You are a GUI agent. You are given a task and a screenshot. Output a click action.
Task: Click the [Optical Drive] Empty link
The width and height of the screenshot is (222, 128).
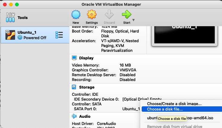[142, 99]
